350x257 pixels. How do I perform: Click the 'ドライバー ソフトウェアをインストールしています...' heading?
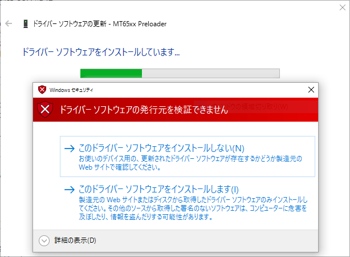click(101, 53)
